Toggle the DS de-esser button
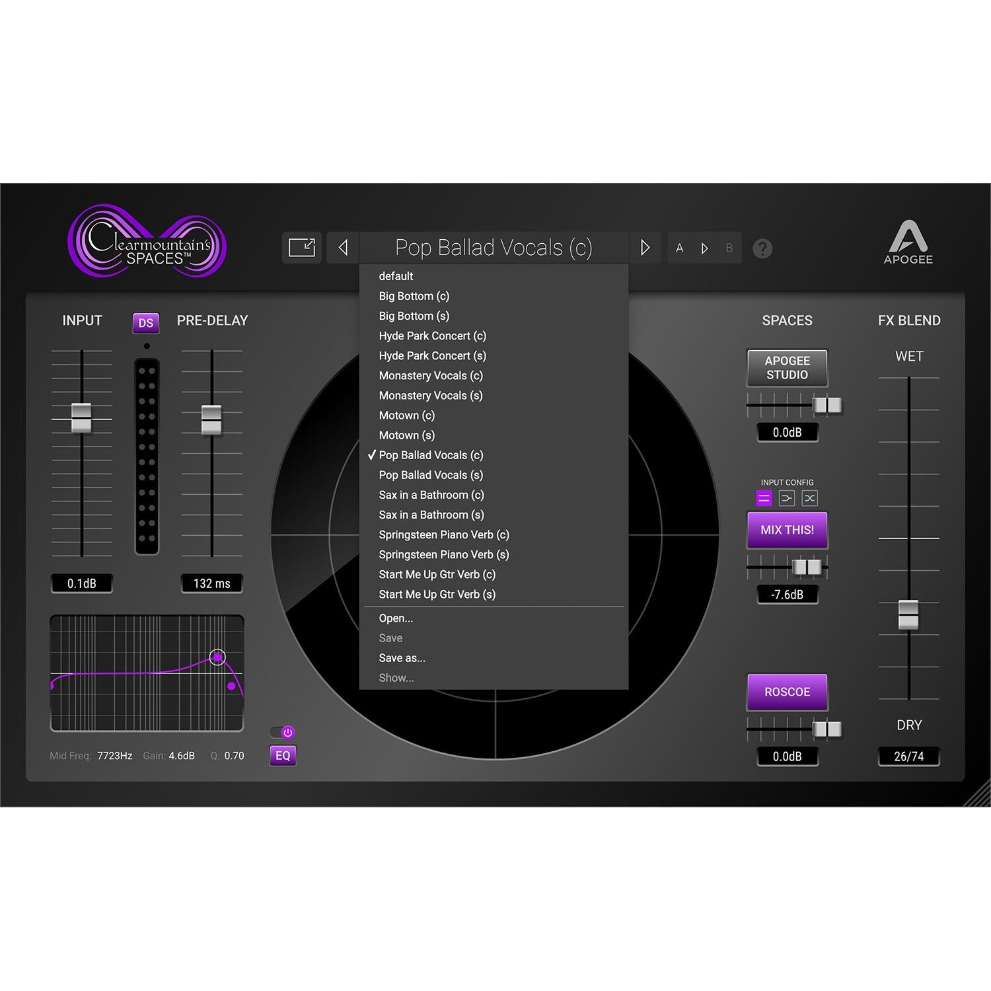 [146, 322]
